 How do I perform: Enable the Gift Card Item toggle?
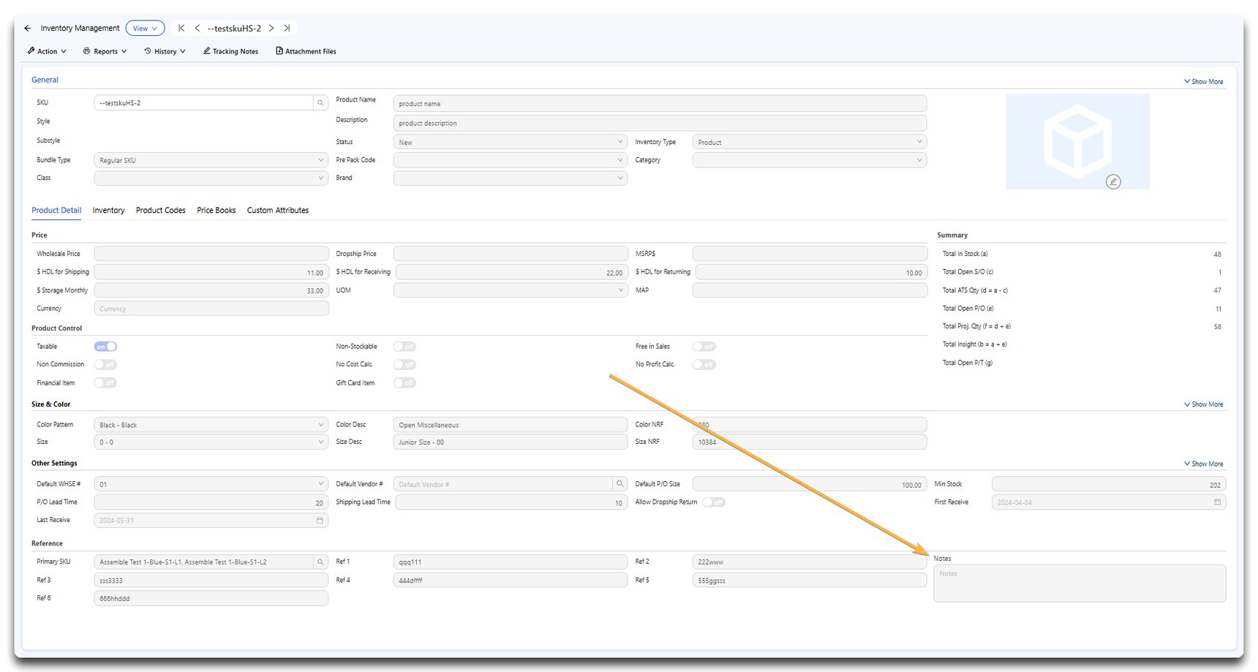click(404, 382)
